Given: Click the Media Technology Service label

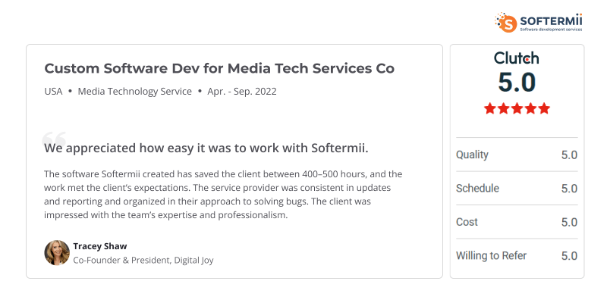Looking at the screenshot, I should 135,92.
